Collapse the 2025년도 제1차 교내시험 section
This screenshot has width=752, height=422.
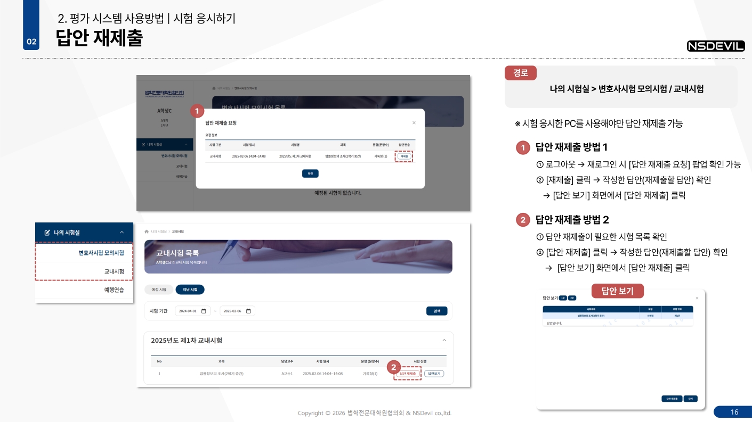point(444,341)
